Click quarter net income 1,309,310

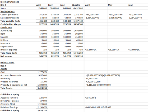click(x=78, y=56)
